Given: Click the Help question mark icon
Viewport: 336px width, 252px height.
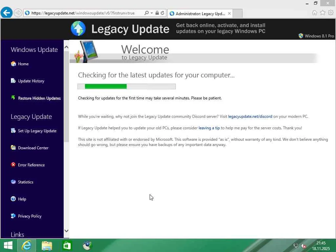Looking at the screenshot, I should pyautogui.click(x=13, y=199).
